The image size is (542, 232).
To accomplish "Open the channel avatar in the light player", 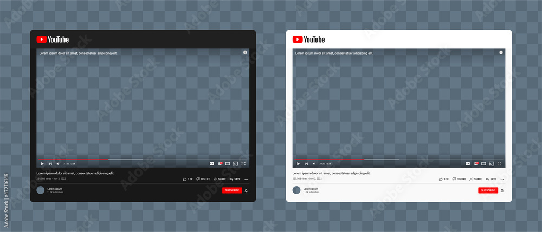I will click(x=296, y=190).
